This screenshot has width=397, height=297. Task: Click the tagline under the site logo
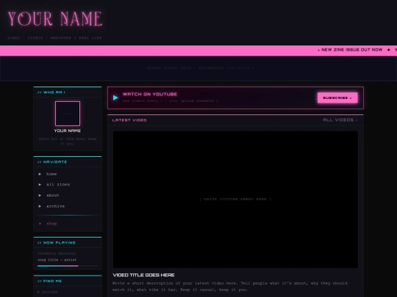pyautogui.click(x=54, y=38)
